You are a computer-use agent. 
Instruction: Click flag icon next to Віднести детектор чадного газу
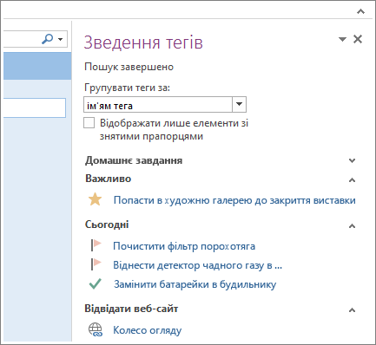pyautogui.click(x=96, y=264)
